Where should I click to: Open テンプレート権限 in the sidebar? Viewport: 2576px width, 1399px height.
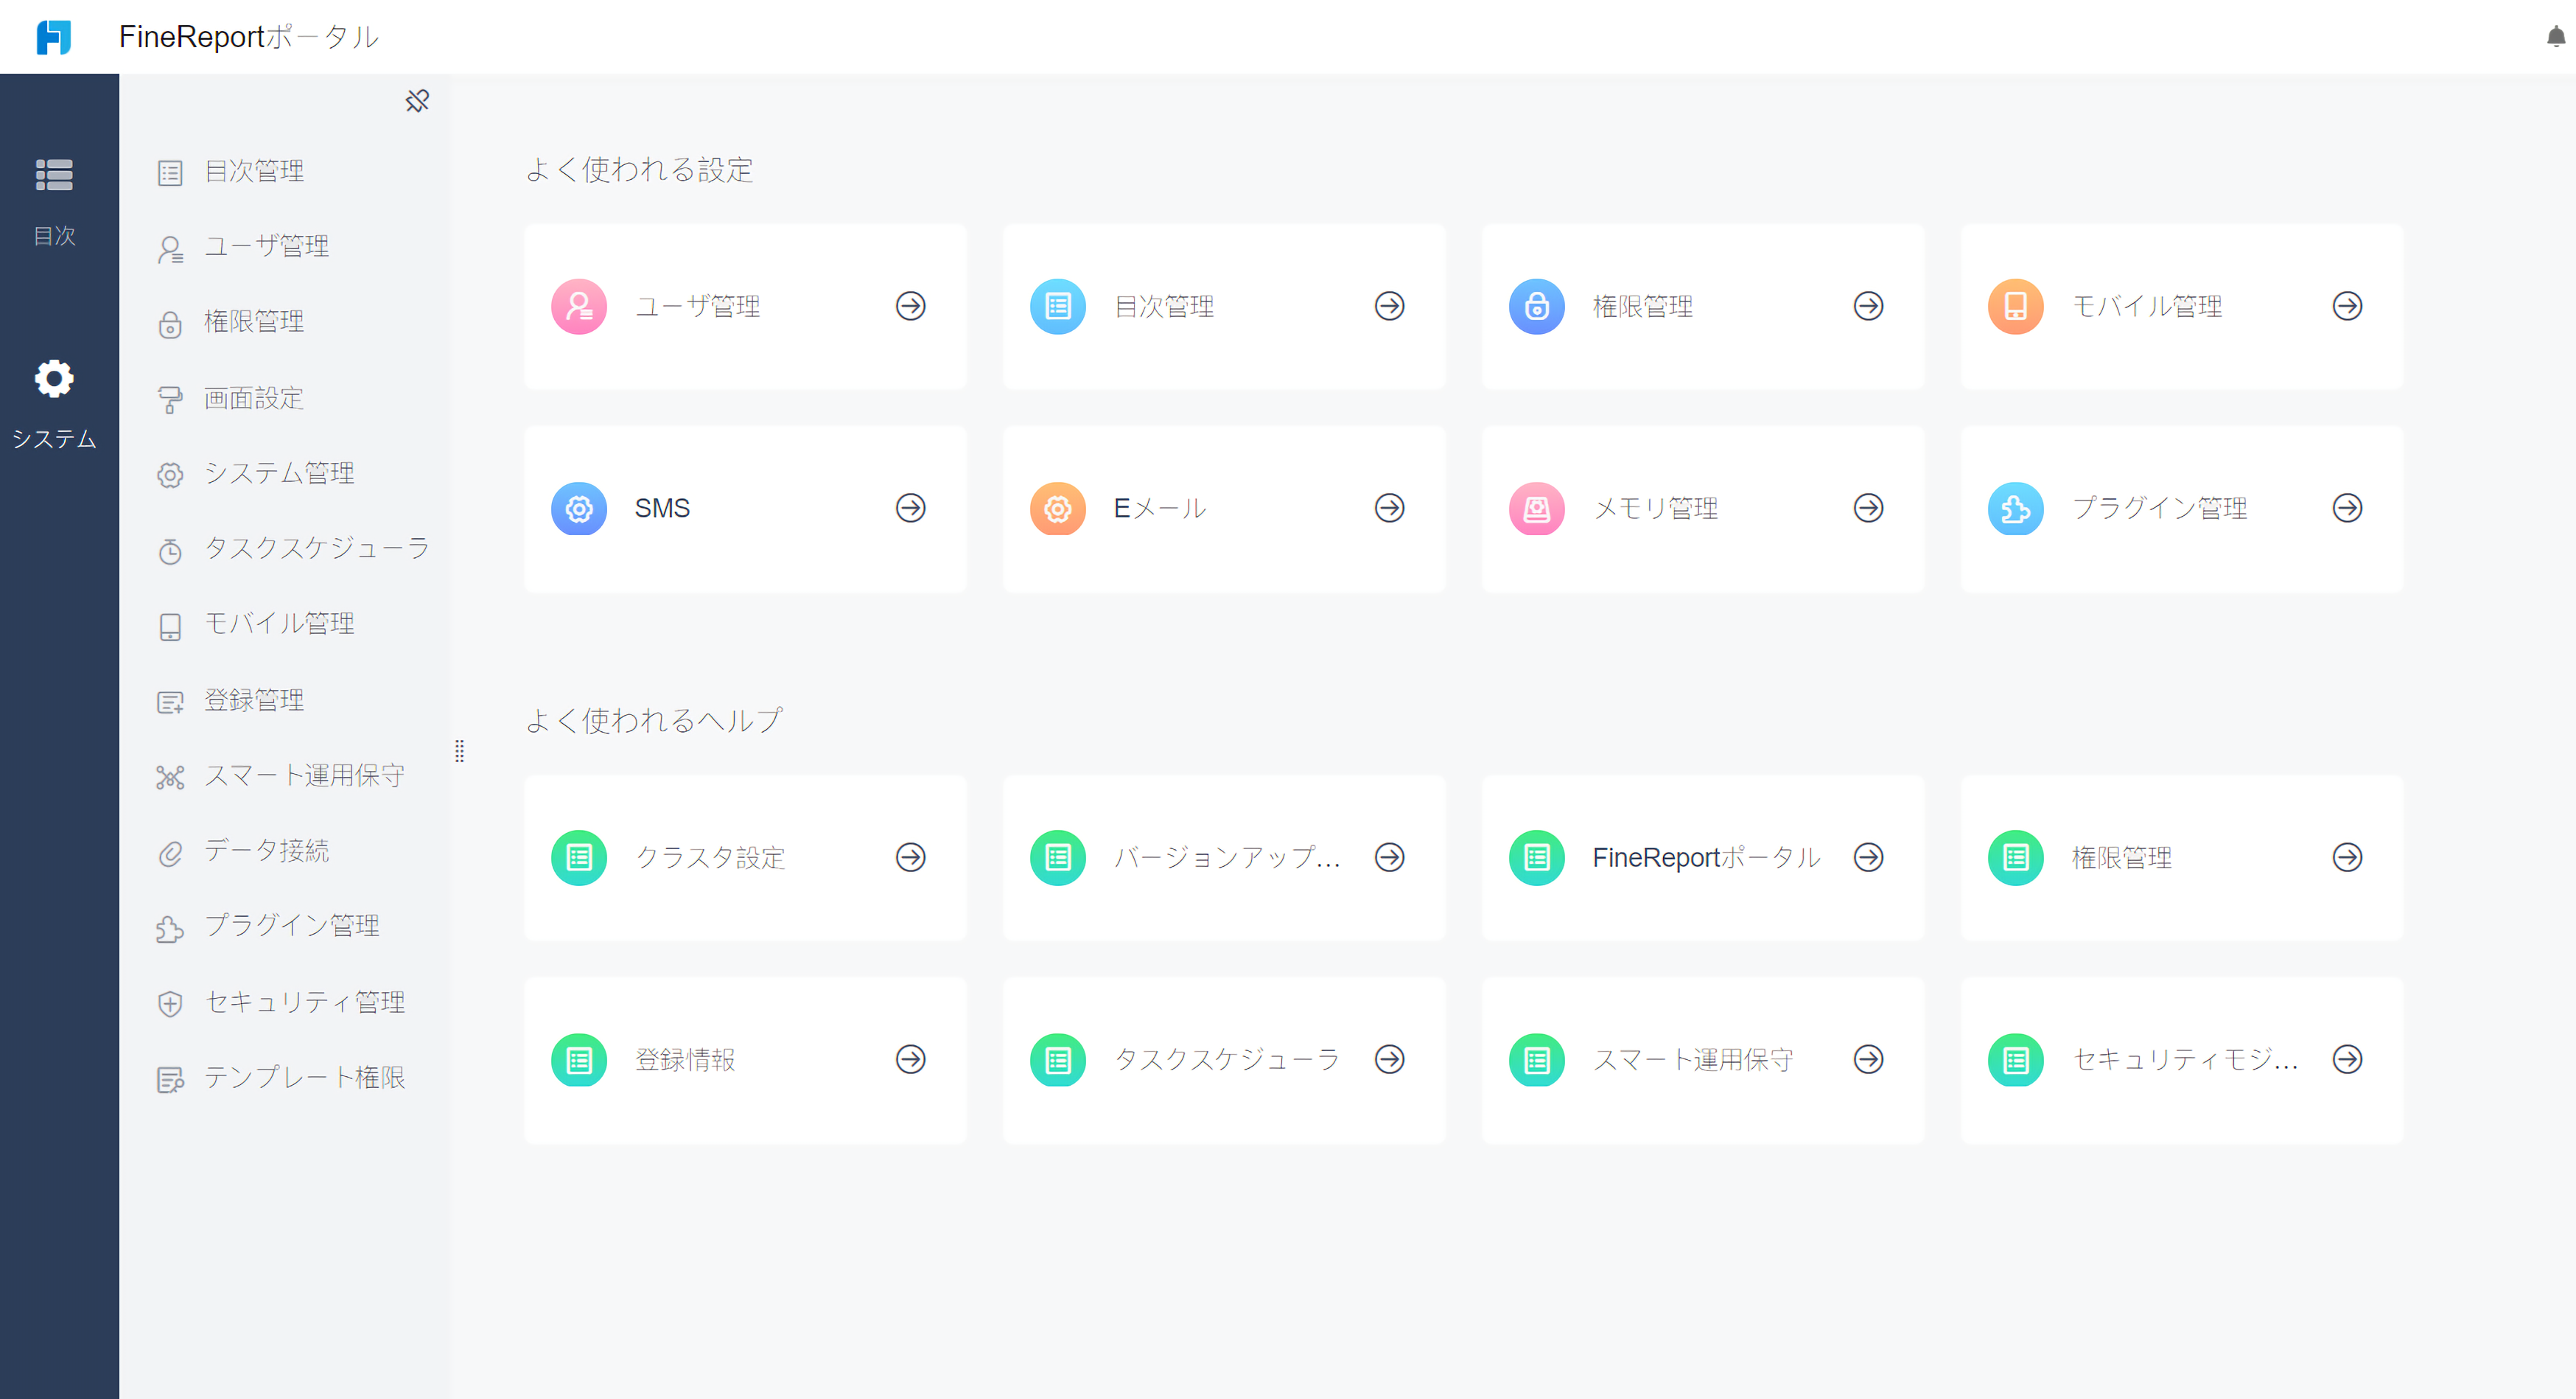[x=304, y=1077]
